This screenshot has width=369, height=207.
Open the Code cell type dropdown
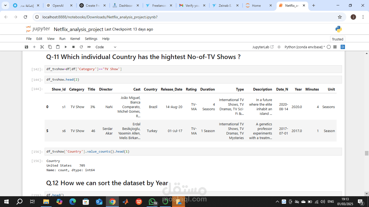click(x=106, y=47)
